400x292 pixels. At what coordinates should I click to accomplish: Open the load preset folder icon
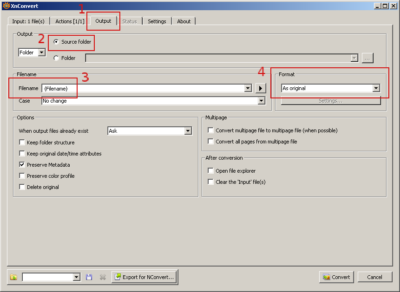[x=13, y=277]
